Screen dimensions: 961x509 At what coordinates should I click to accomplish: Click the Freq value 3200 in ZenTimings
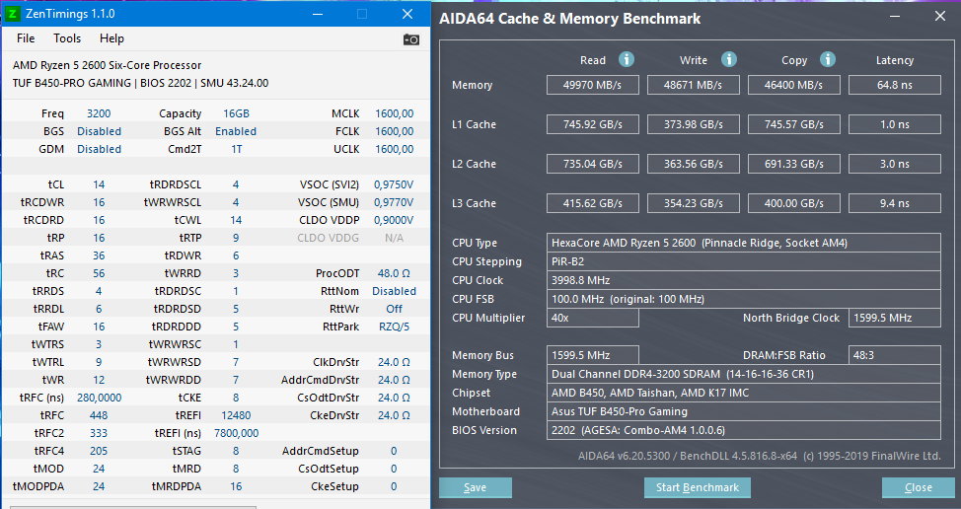(x=99, y=113)
